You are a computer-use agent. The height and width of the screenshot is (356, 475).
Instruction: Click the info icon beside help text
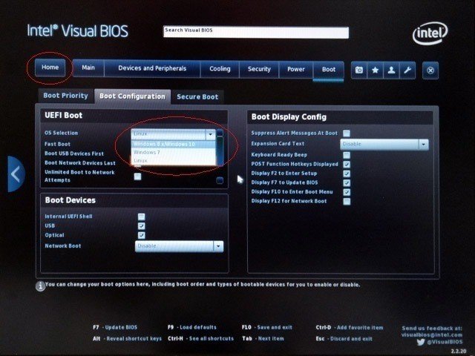(x=40, y=286)
